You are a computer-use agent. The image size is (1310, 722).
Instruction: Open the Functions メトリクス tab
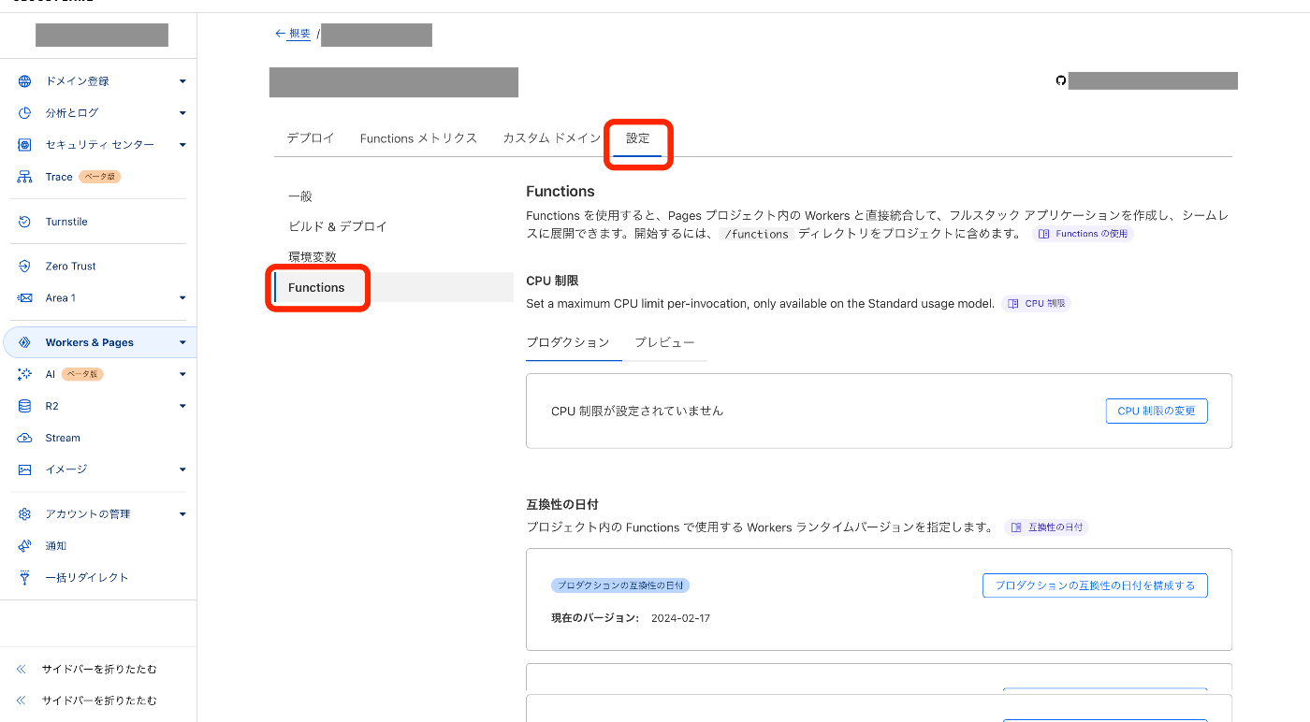pyautogui.click(x=418, y=138)
